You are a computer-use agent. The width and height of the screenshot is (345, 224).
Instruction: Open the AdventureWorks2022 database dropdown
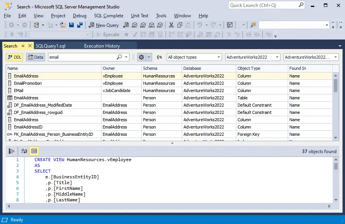click(x=252, y=57)
